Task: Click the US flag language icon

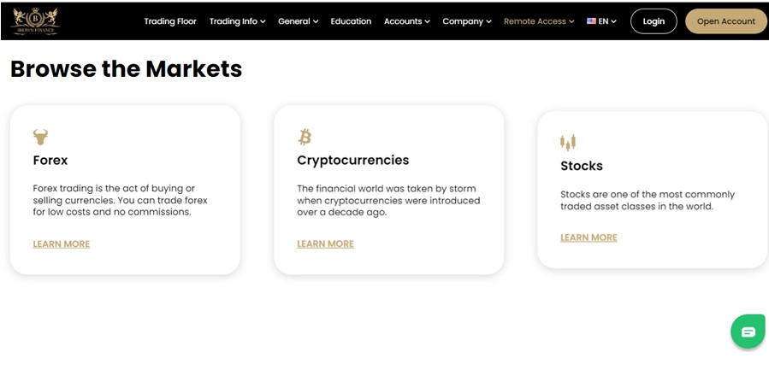Action: pyautogui.click(x=591, y=21)
